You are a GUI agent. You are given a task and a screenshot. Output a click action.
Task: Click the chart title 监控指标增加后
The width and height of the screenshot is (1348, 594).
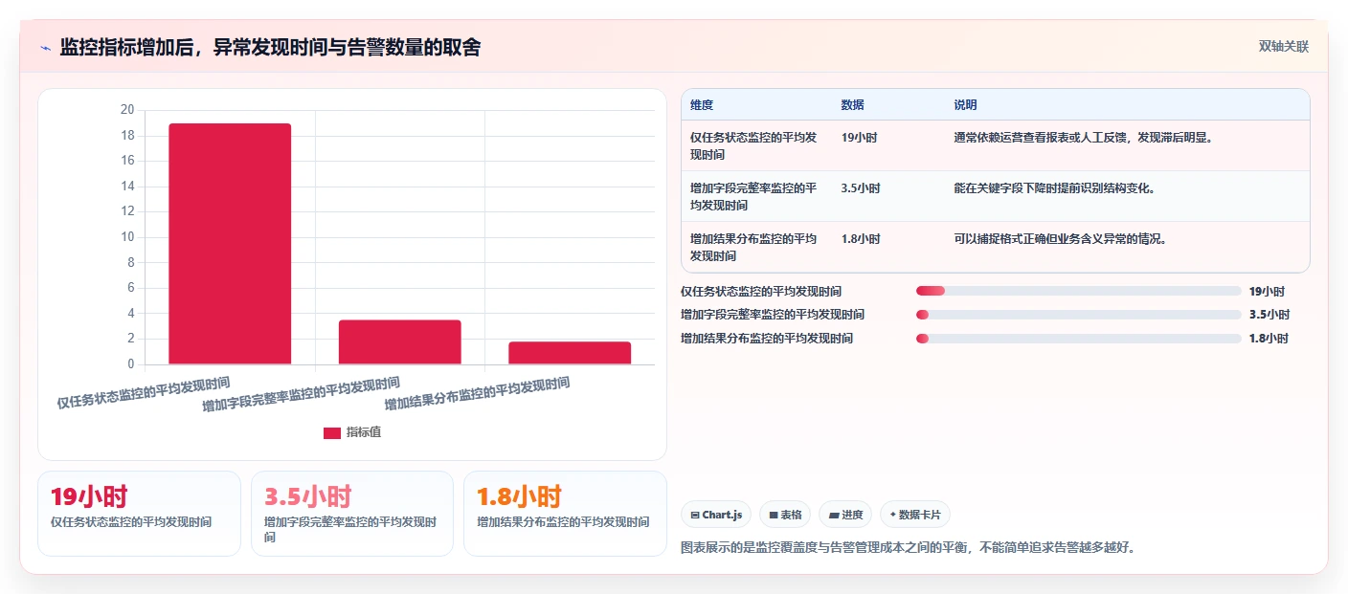point(270,48)
